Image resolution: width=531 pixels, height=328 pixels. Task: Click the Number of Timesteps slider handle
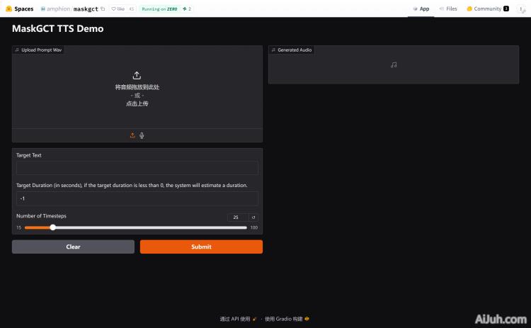[x=53, y=227]
